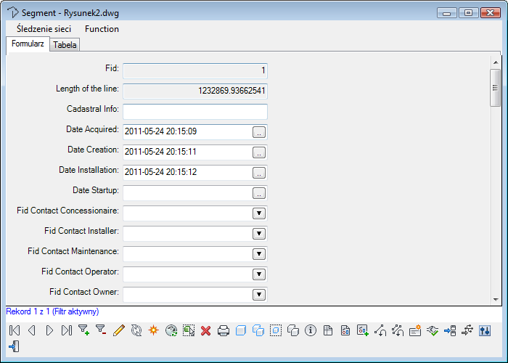
Task: Click polyline with undo arrow icon
Action: pos(380,330)
